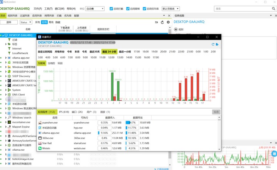Open the 工具(T) menu
Screen dimensions: 277x170
pos(48,8)
